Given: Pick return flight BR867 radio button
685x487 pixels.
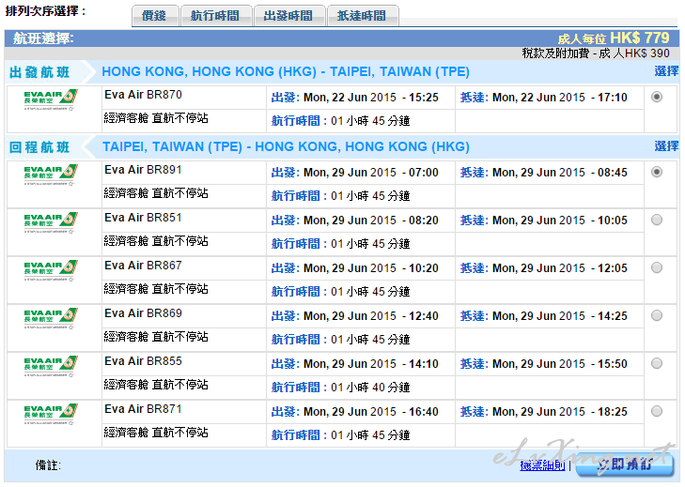Looking at the screenshot, I should tap(657, 267).
